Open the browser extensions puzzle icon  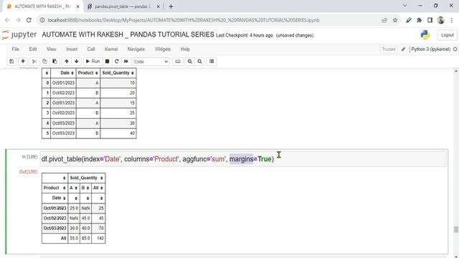(419, 20)
